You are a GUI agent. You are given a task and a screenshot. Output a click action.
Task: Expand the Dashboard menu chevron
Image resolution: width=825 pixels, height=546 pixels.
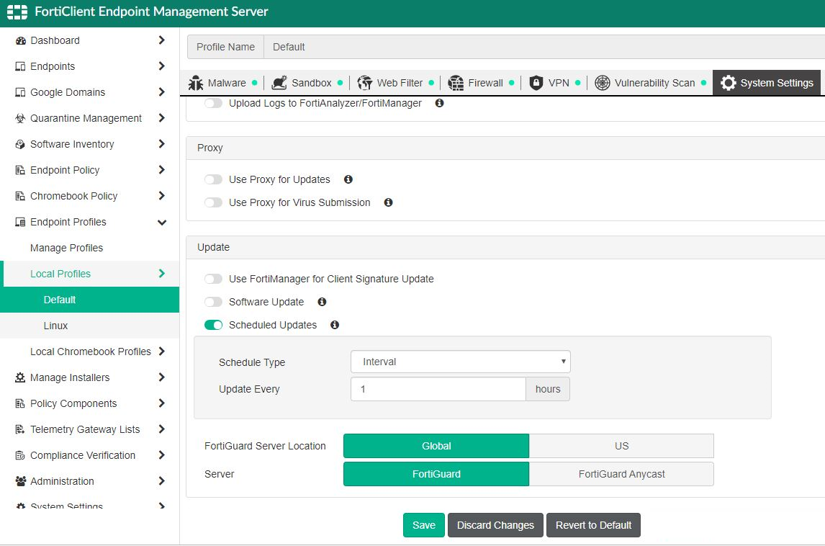click(161, 40)
